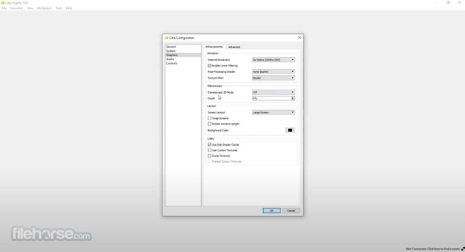Select Audio in the settings list
The image size is (465, 252).
tap(183, 59)
